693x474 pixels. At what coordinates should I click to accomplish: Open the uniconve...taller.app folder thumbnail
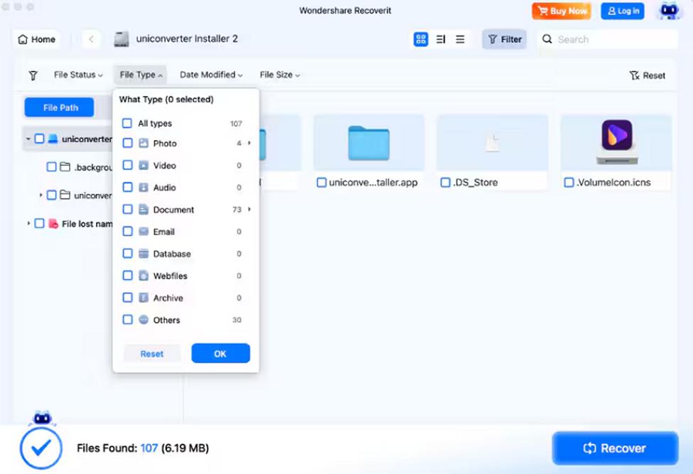pyautogui.click(x=369, y=143)
